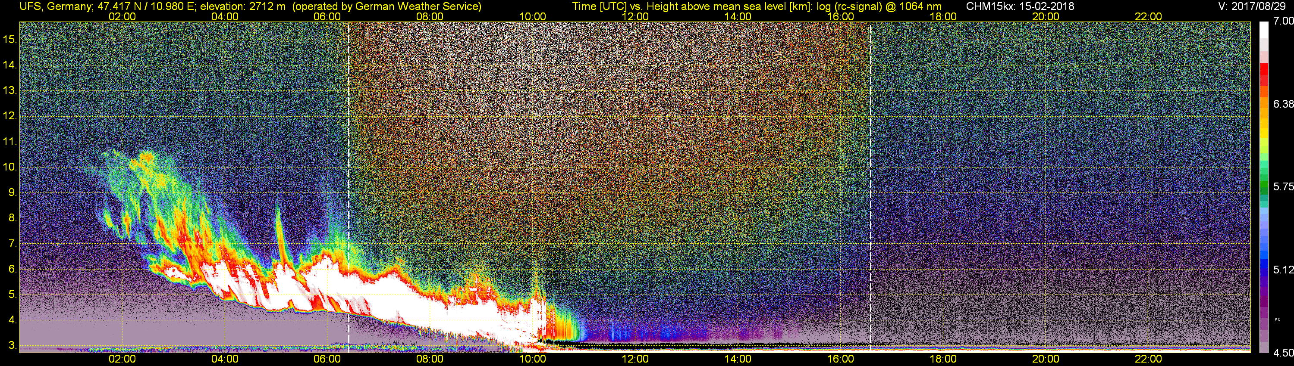Click the height axis label '13.'
Screen dimensions: 1294x366
point(10,91)
